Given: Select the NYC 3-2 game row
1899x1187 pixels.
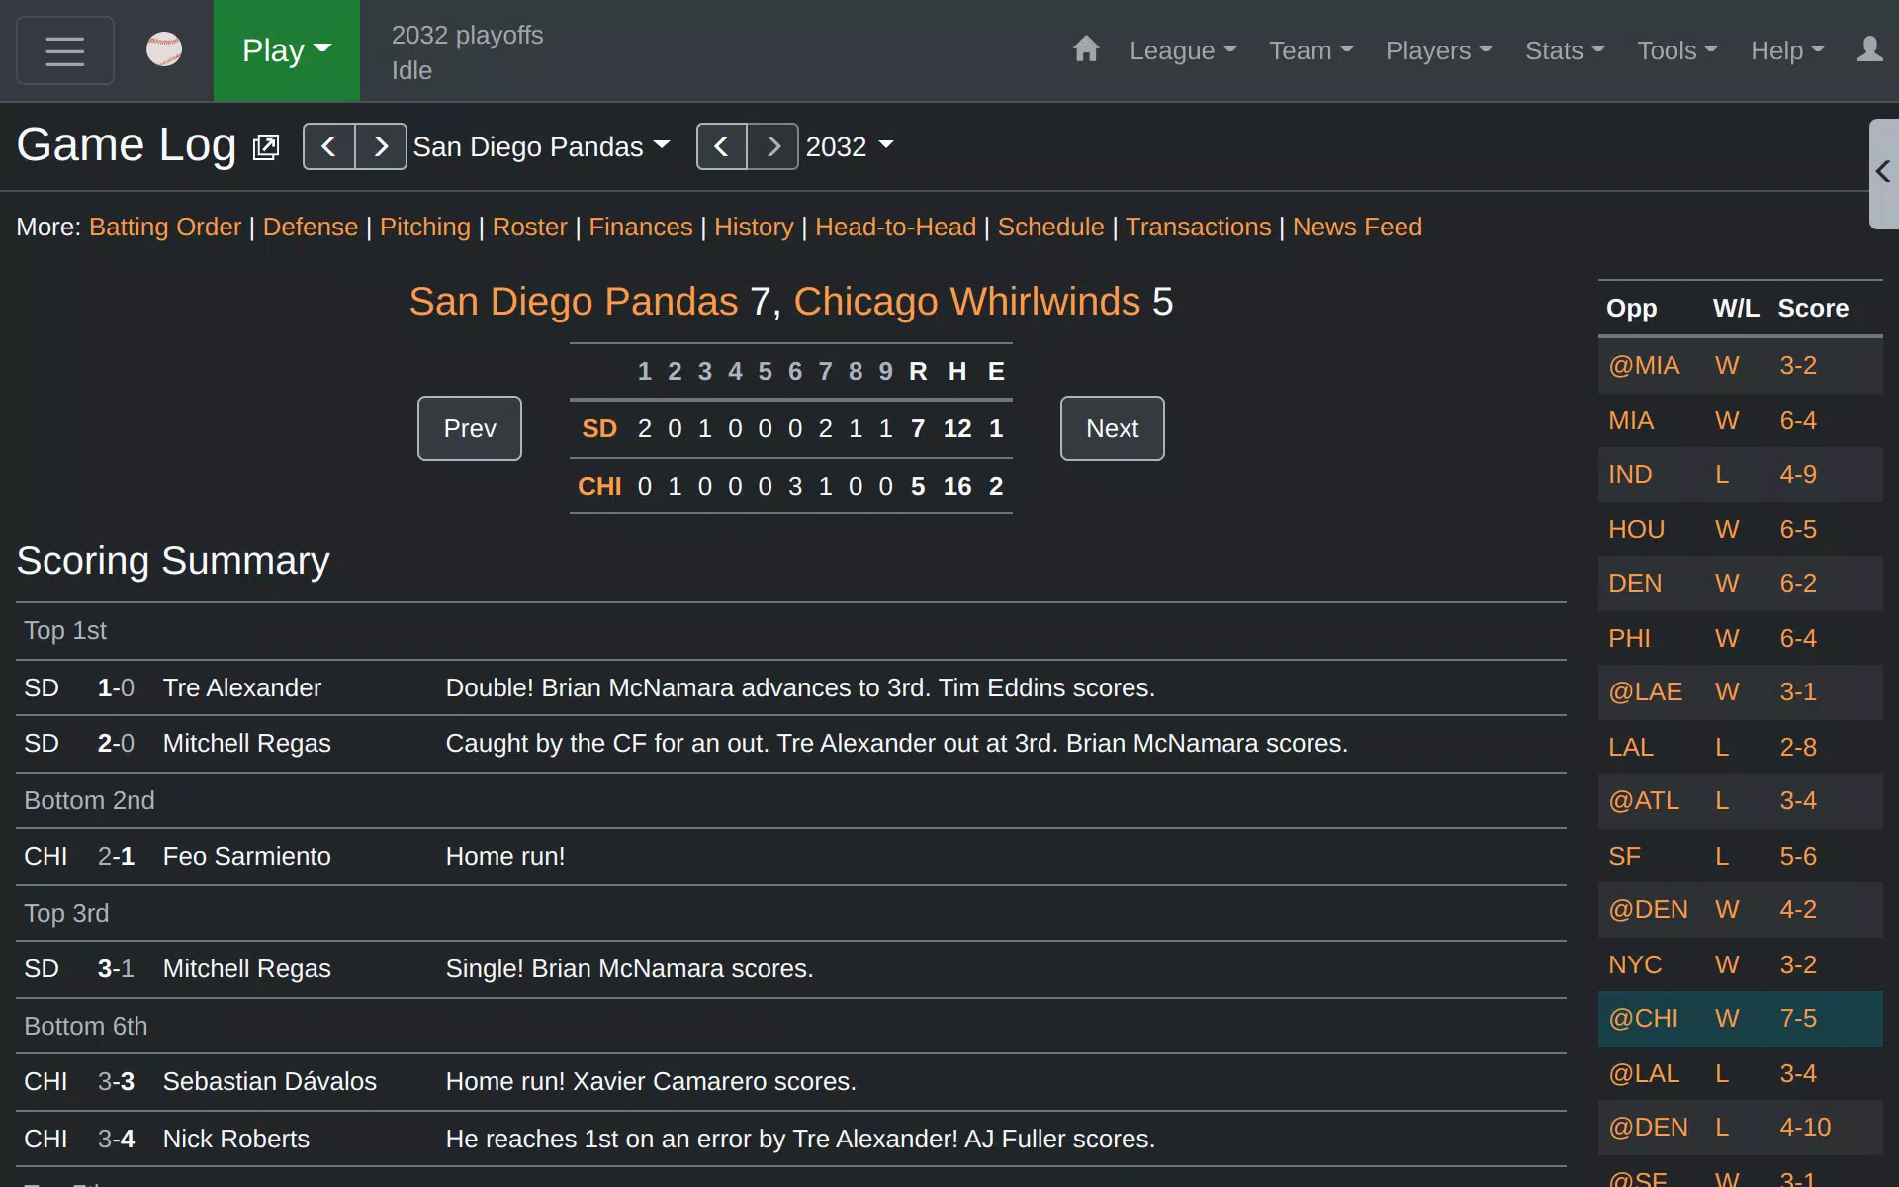Looking at the screenshot, I should [1741, 964].
